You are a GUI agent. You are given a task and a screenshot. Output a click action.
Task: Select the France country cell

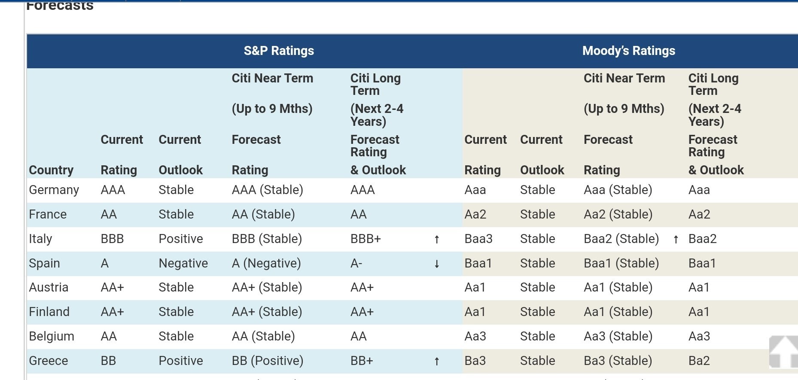click(48, 214)
